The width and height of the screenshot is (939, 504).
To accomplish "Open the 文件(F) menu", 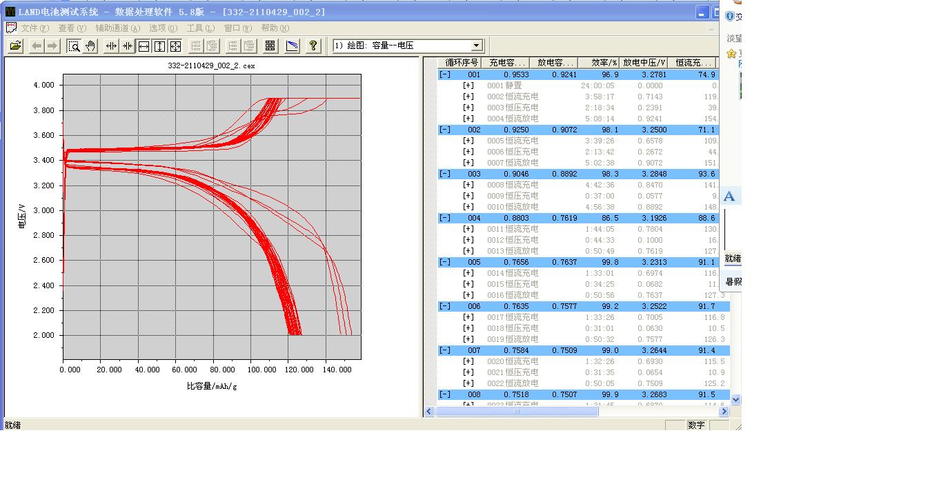I will [35, 28].
